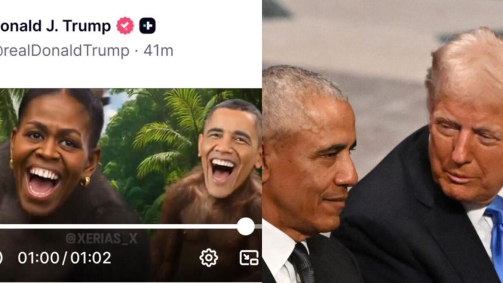Switch to picture-in-picture mode icon
The width and height of the screenshot is (503, 283).
(249, 258)
